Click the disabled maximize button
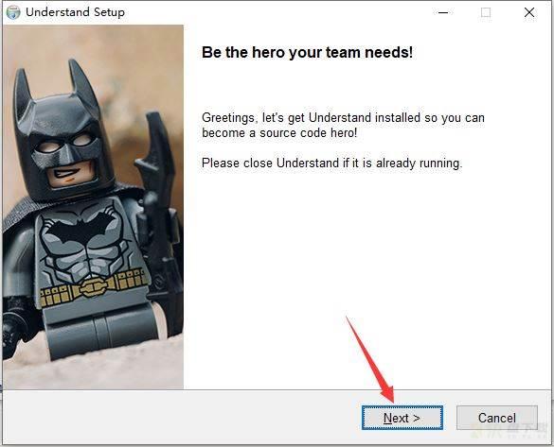 pyautogui.click(x=486, y=12)
